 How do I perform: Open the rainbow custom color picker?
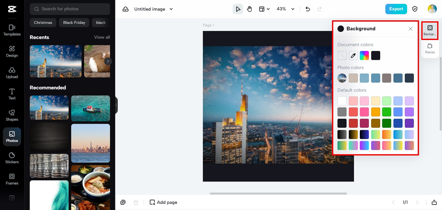click(364, 55)
